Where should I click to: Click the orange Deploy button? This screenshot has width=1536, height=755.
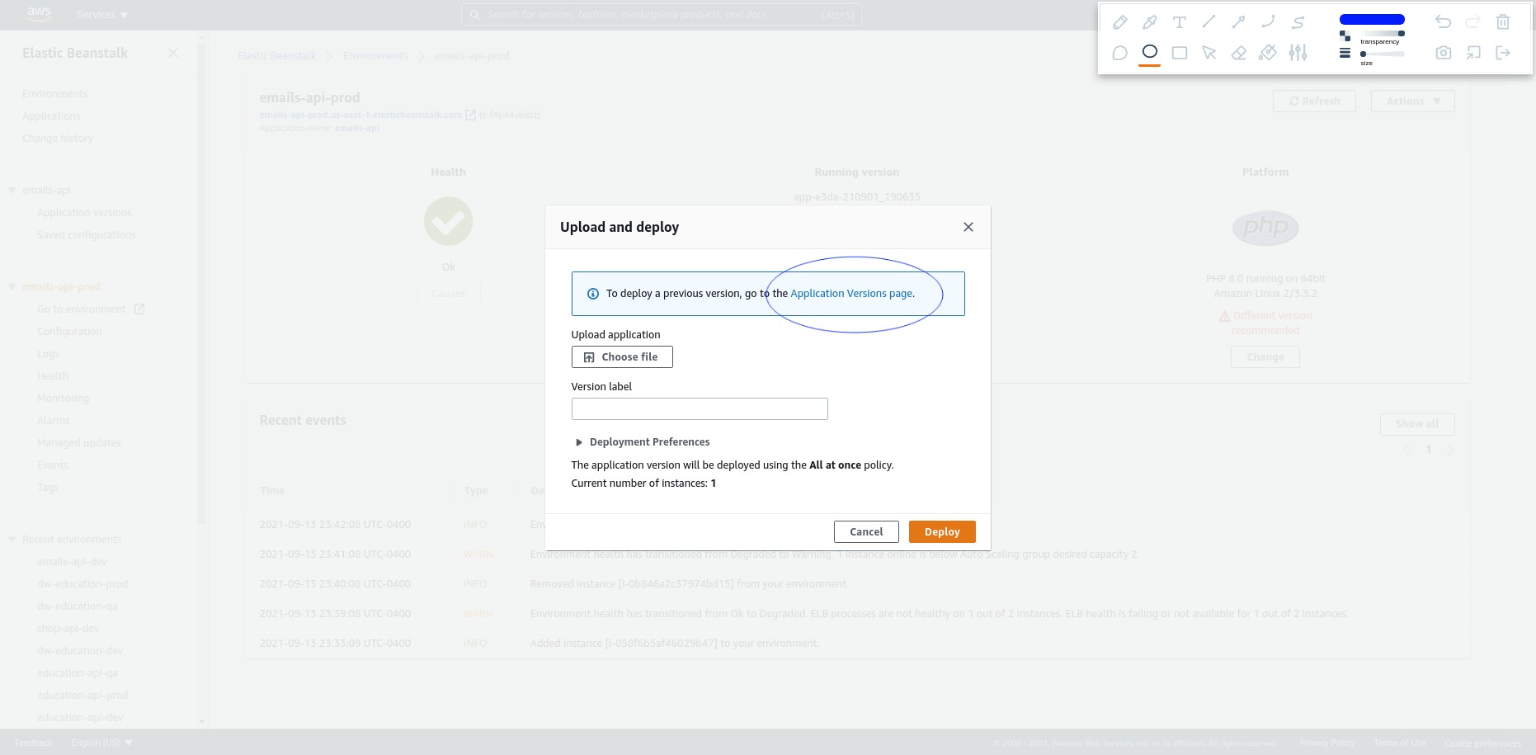tap(942, 531)
